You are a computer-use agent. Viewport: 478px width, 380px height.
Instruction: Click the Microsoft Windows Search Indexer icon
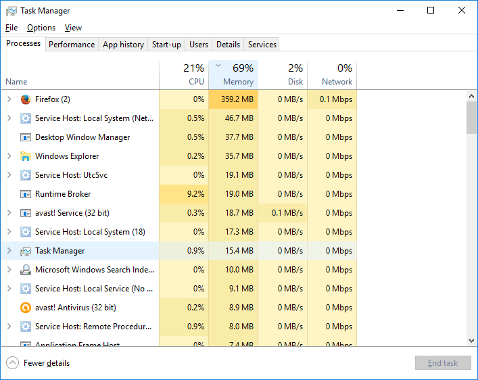(26, 270)
